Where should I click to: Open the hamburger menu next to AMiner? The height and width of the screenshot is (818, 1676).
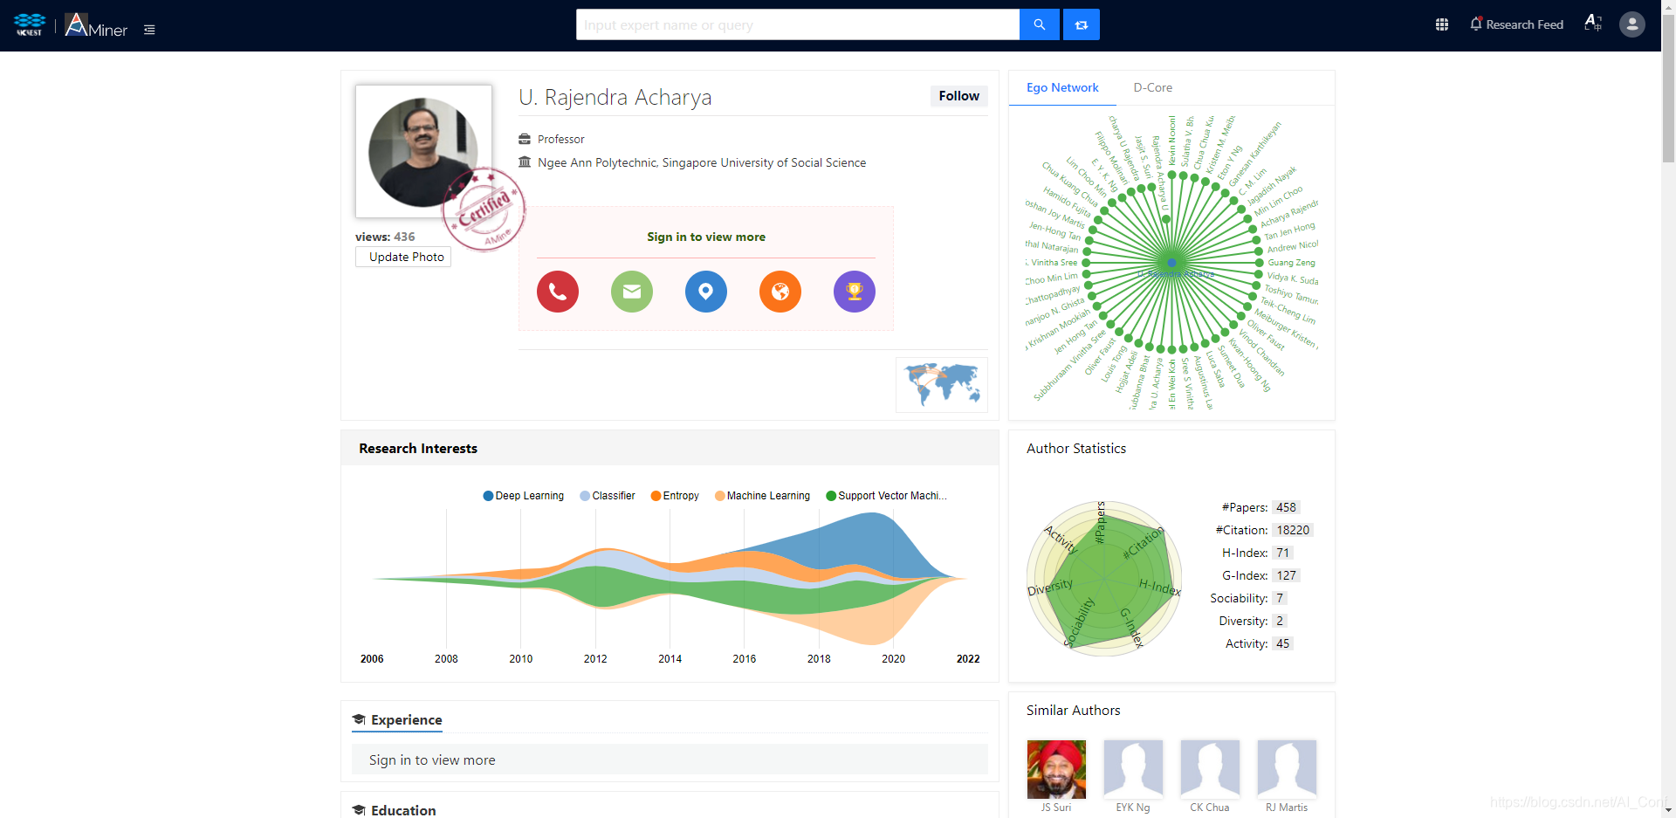tap(150, 30)
